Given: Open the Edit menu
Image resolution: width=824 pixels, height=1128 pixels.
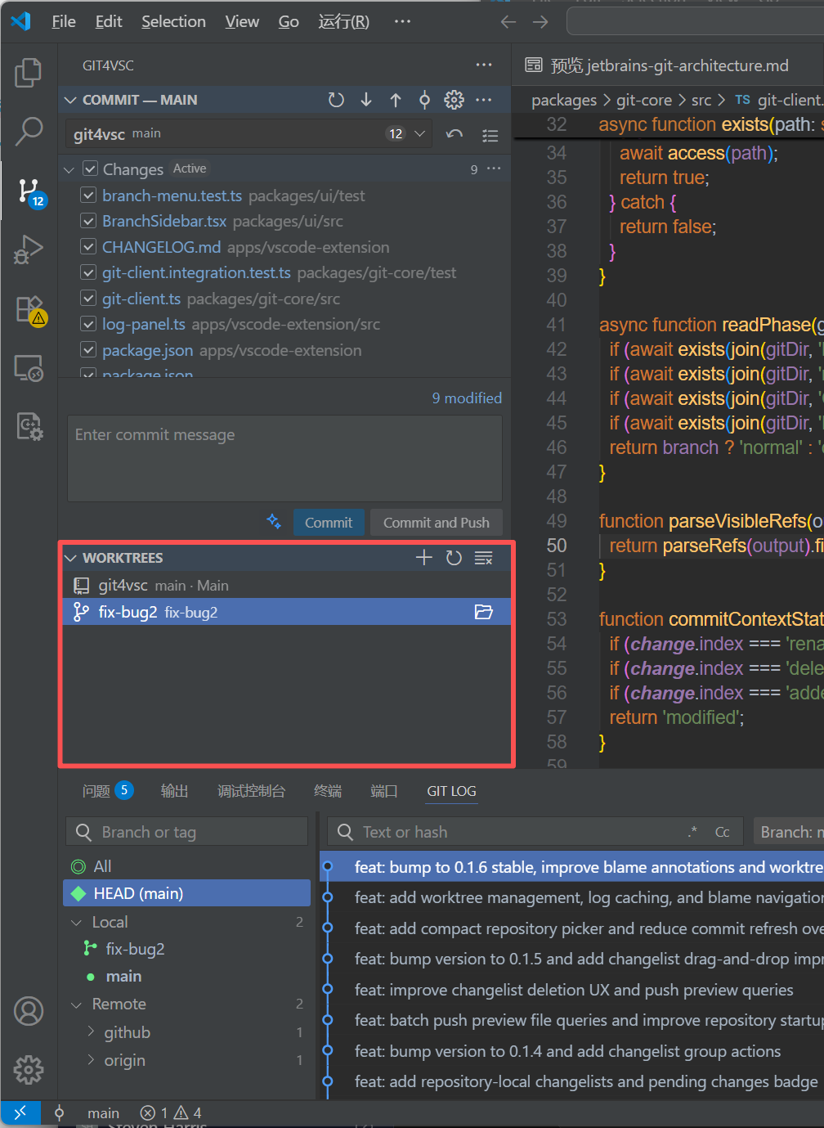Looking at the screenshot, I should (x=109, y=22).
